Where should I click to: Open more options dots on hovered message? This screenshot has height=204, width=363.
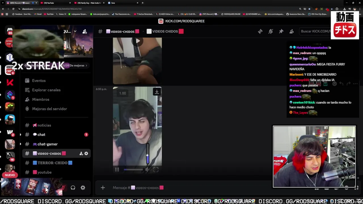point(355,84)
